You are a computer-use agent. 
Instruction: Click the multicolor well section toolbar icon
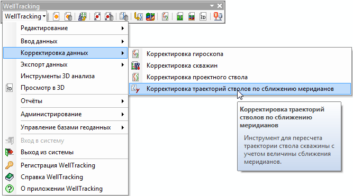tap(192, 16)
